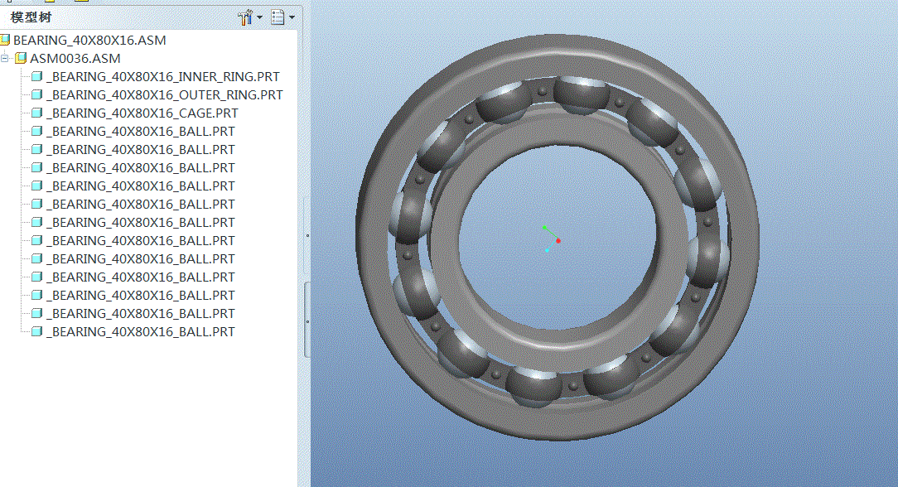Open the model tree show list icon

tap(278, 17)
